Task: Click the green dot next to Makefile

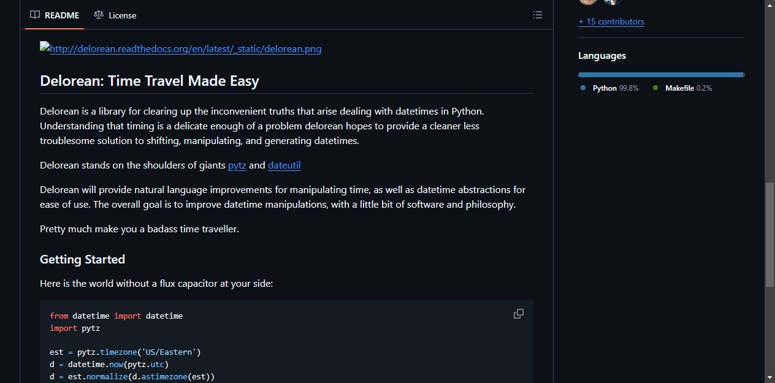Action: click(x=655, y=88)
